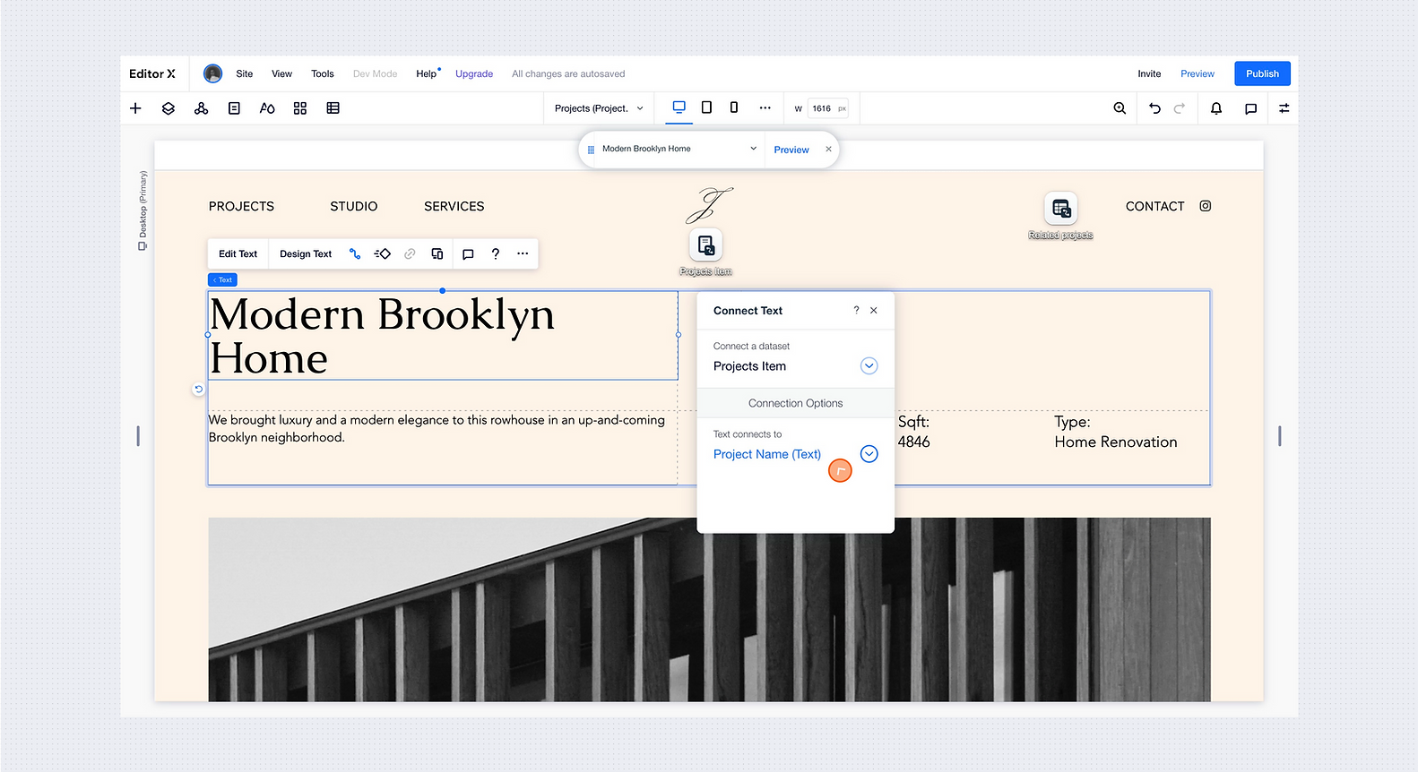
Task: Click the top bar Preview link
Action: (1198, 73)
